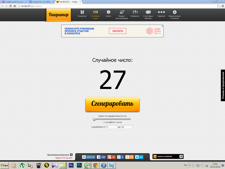Open the Action Center flag tray icon

(193, 165)
